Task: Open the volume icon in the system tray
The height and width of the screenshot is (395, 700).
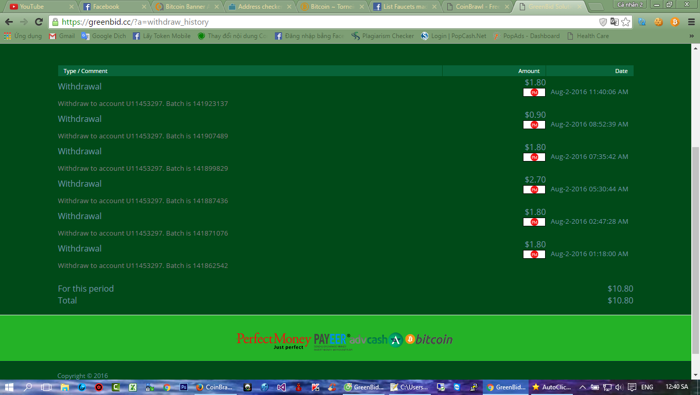Action: pyautogui.click(x=619, y=387)
